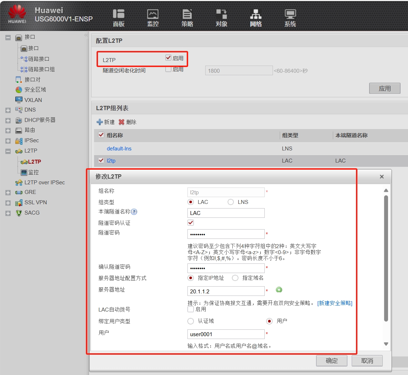408x375 pixels.
Task: Expand the DNS tree node
Action: [x=8, y=111]
